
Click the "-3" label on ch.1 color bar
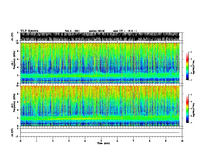(191, 52)
